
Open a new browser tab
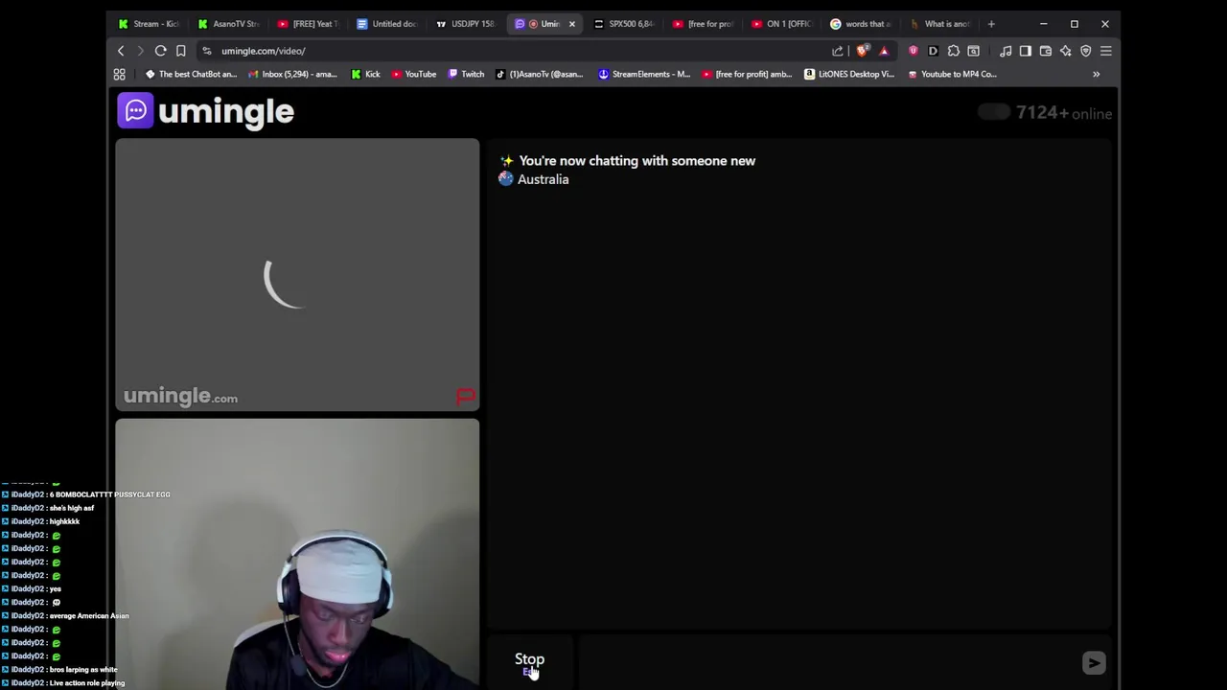[x=991, y=24]
